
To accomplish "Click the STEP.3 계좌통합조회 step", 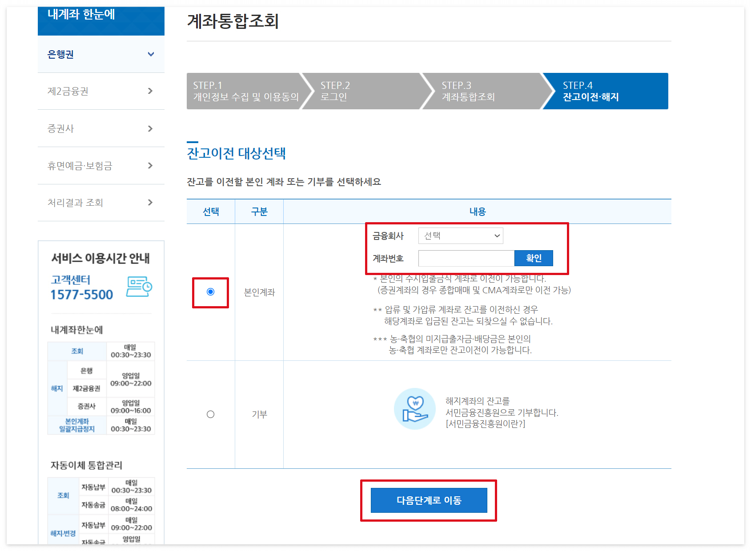I will 480,91.
